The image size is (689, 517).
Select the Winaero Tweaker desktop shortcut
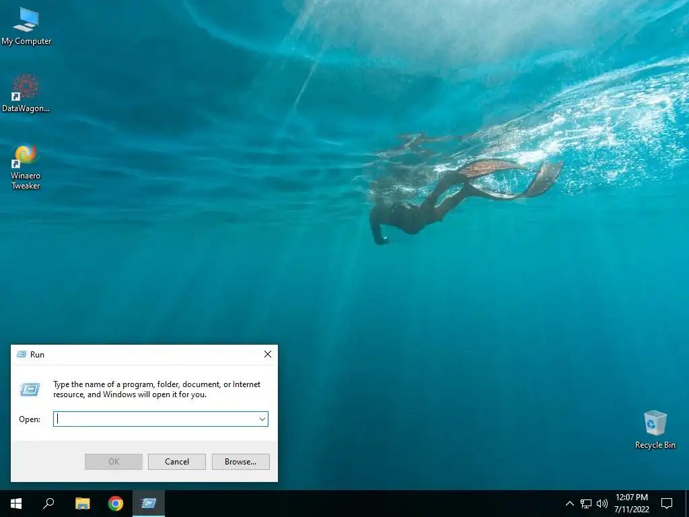pyautogui.click(x=26, y=167)
